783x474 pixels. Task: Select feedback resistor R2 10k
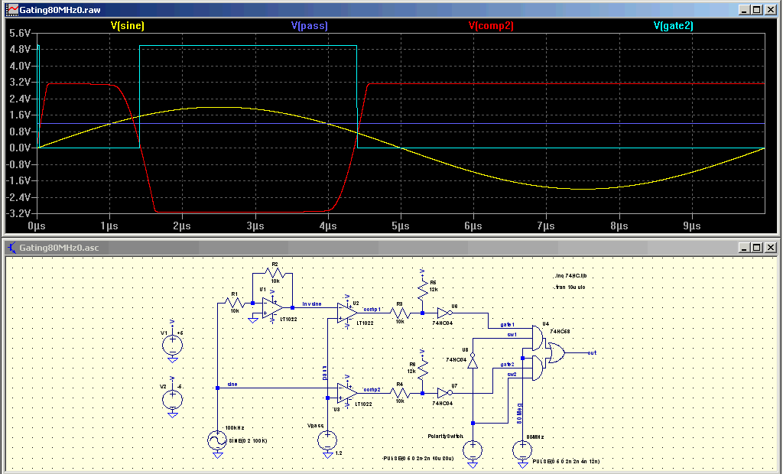coord(274,273)
